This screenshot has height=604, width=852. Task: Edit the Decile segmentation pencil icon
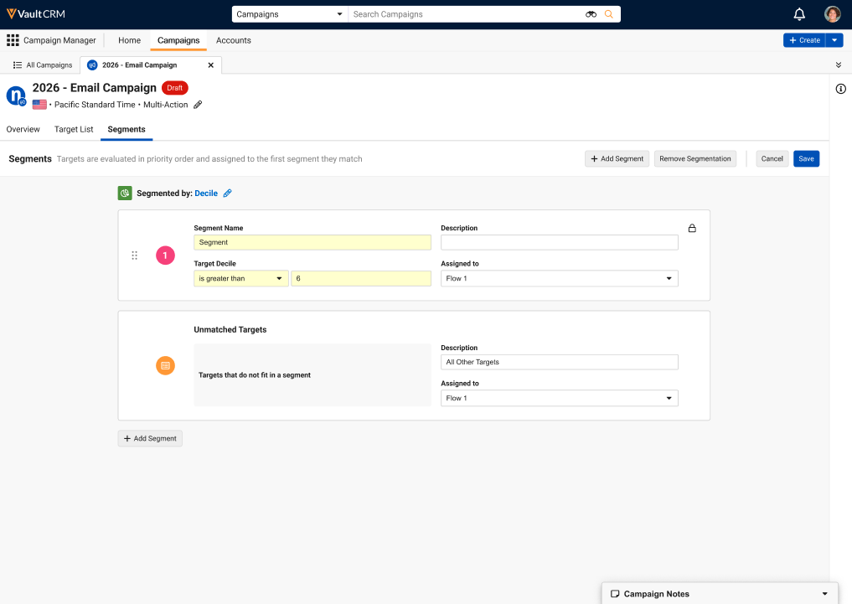(227, 194)
